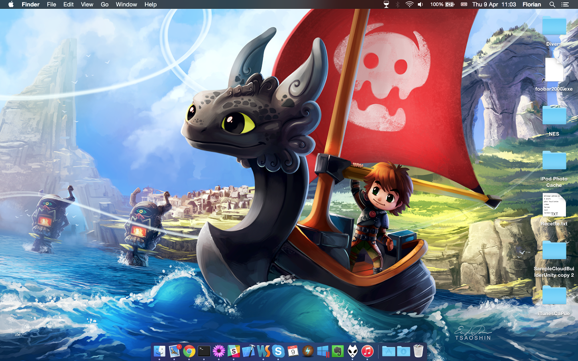The height and width of the screenshot is (361, 578).
Task: Open iTunes from the Dock
Action: pos(367,351)
